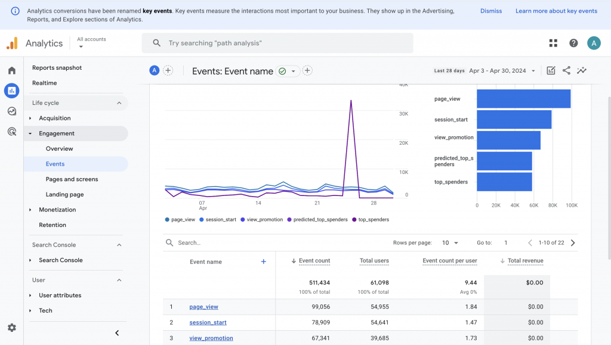Open the Explore icon in left rail
This screenshot has width=611, height=345.
11,111
